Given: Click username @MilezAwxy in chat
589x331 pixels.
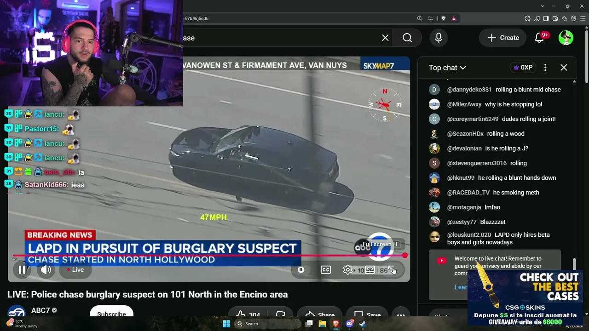Looking at the screenshot, I should pos(464,104).
